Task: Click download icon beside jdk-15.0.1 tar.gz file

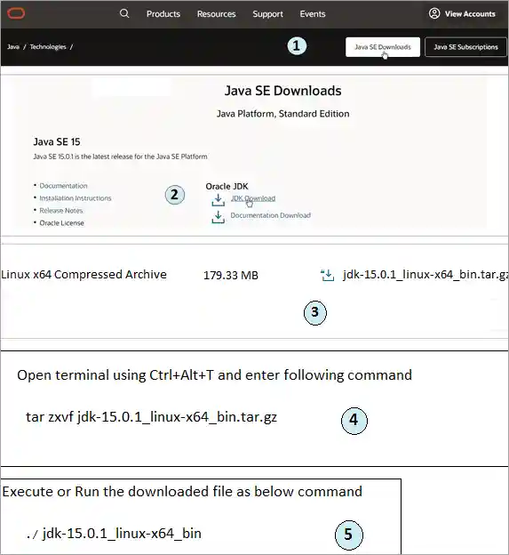Action: [327, 275]
